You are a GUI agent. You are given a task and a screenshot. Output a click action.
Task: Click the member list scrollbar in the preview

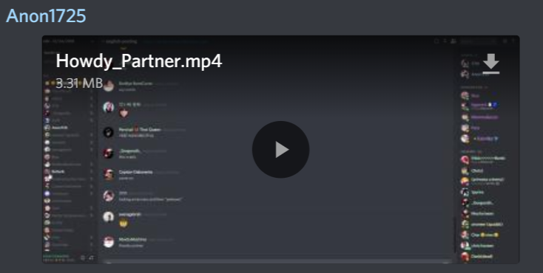[455, 235]
